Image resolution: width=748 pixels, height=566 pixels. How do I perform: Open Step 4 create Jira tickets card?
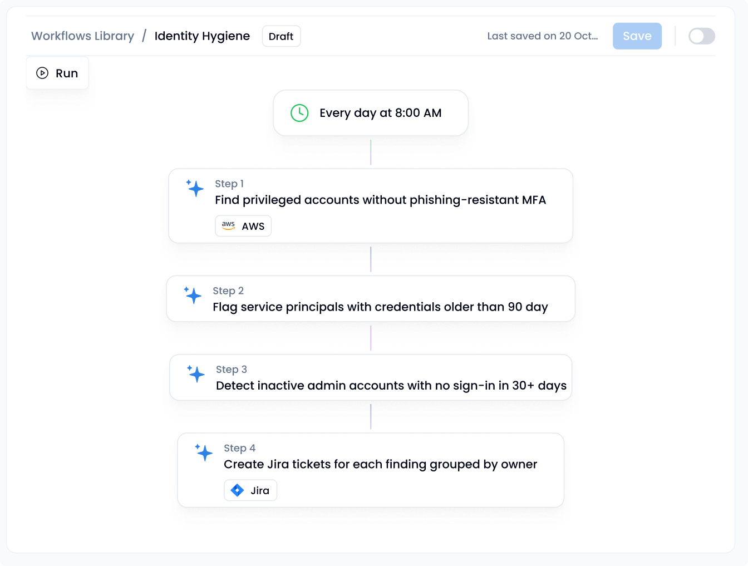[x=380, y=464]
